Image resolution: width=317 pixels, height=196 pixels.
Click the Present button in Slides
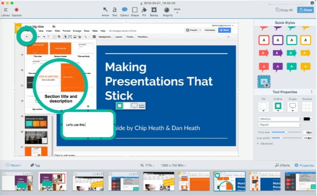click(x=192, y=30)
